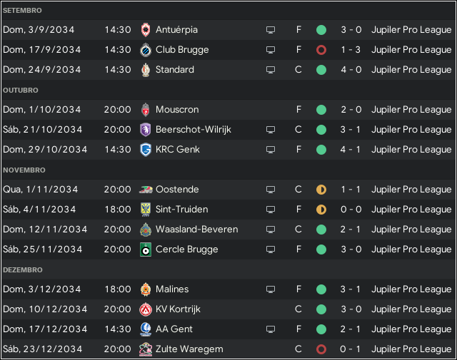Click the Cercle Brugge club badge
The width and height of the screenshot is (457, 360).
coord(146,250)
